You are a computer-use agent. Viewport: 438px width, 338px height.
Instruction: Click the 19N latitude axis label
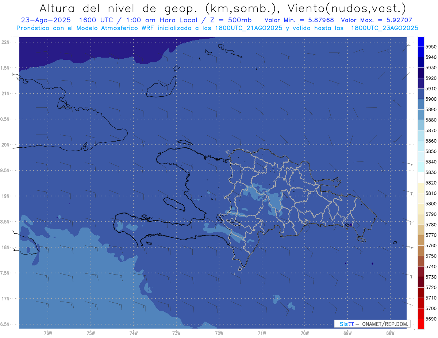6,196
